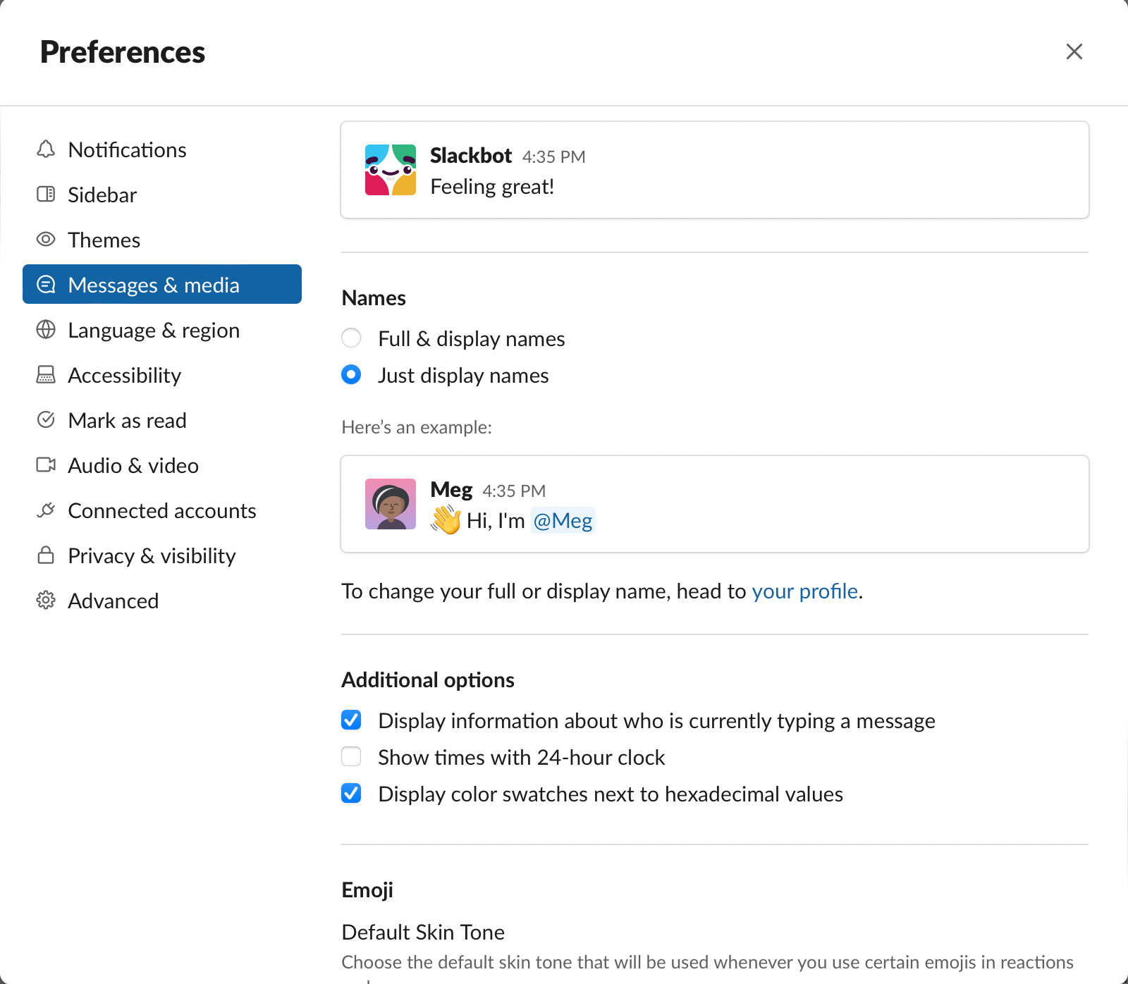Click the Language & region globe icon

[46, 330]
